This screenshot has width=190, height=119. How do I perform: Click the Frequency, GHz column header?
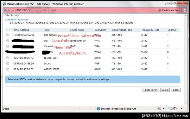tap(150, 30)
